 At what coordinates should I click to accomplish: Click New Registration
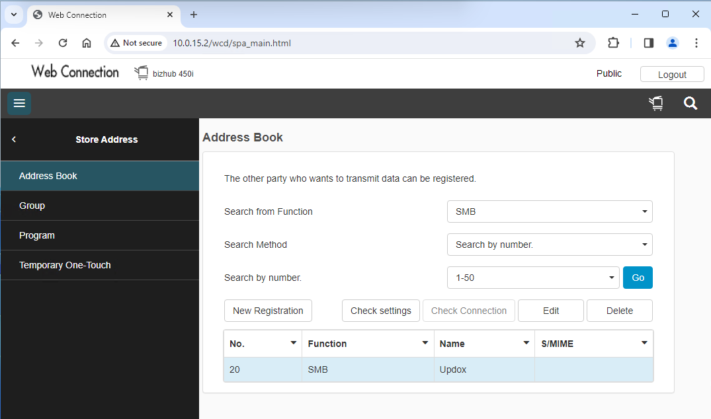(268, 311)
